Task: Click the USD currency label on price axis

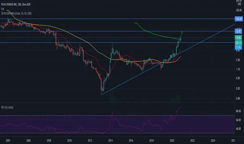Action: pyautogui.click(x=239, y=4)
